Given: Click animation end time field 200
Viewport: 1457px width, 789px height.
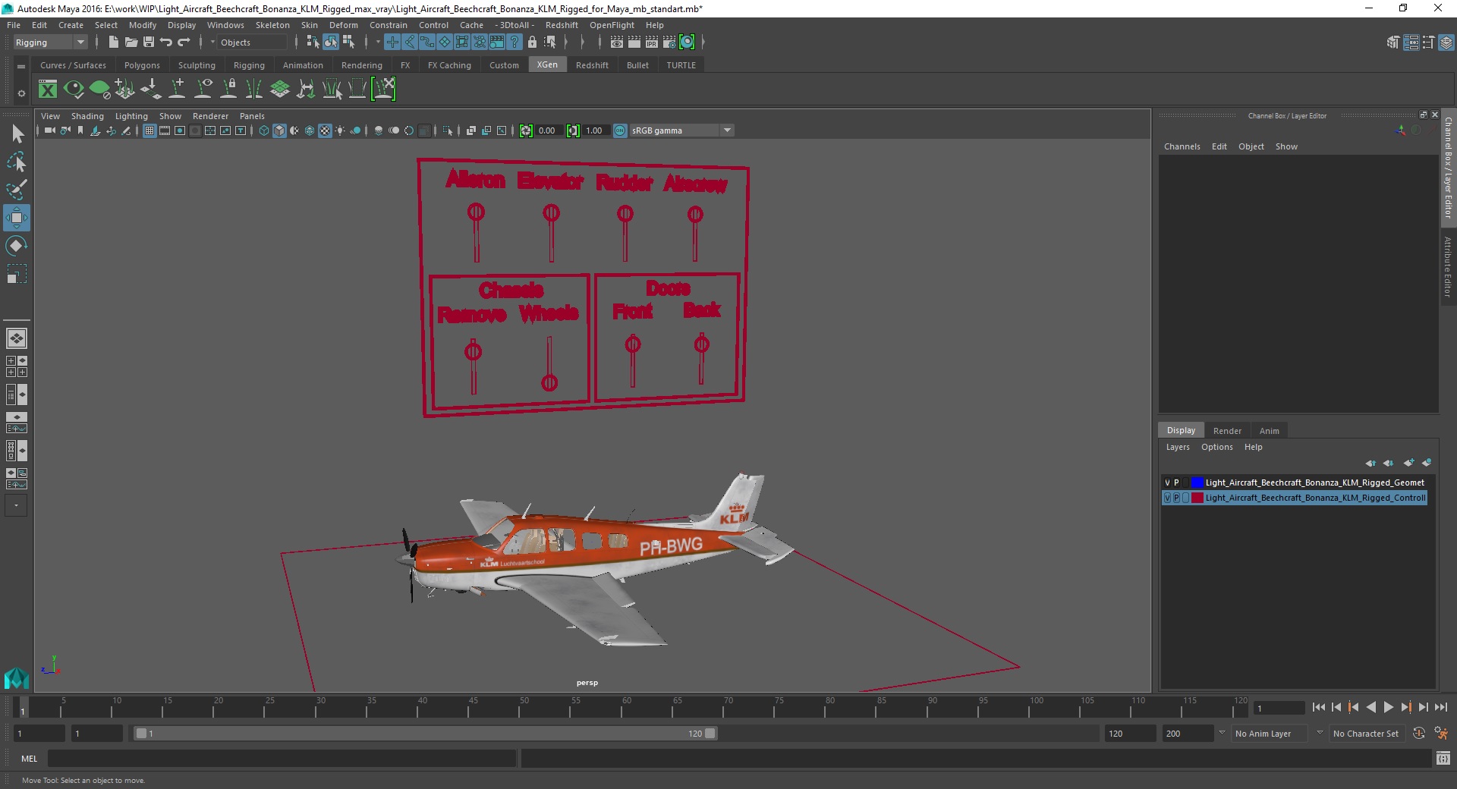Looking at the screenshot, I should (1187, 733).
